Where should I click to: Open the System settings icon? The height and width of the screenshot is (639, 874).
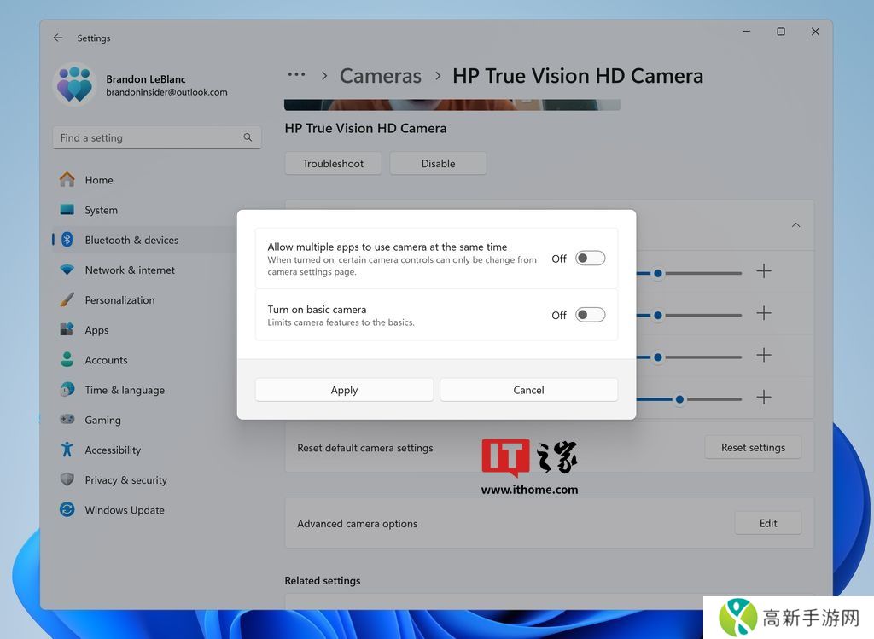67,210
